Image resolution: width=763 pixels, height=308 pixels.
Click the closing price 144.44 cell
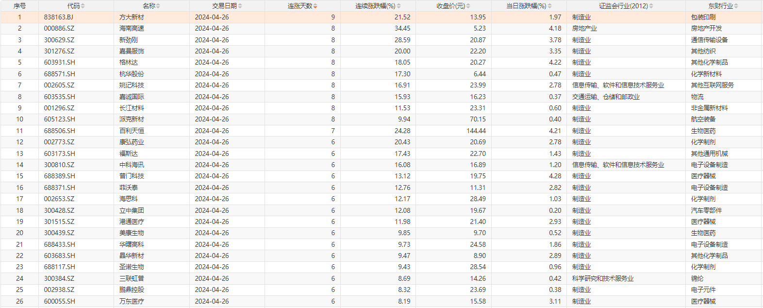click(476, 131)
